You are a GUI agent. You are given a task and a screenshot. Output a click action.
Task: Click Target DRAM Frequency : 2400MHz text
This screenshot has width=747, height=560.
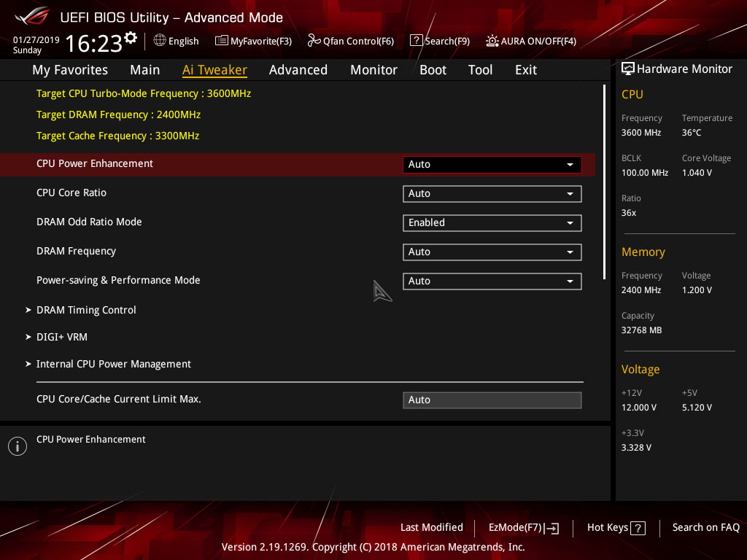point(118,114)
